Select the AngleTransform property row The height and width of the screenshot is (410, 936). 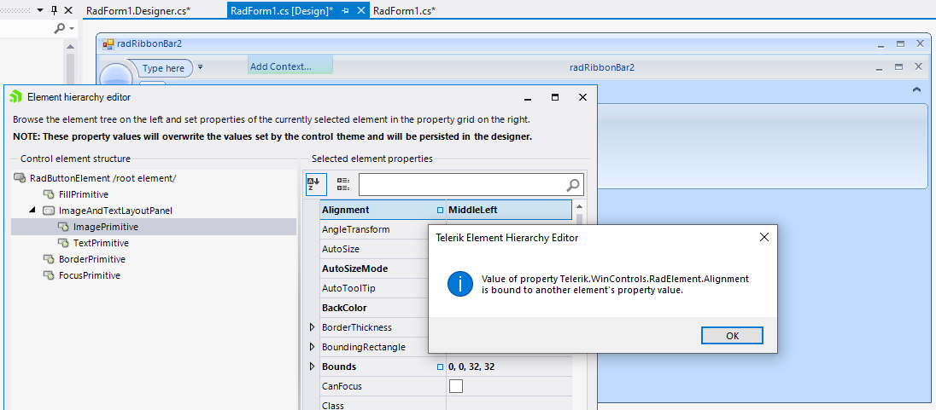(374, 229)
